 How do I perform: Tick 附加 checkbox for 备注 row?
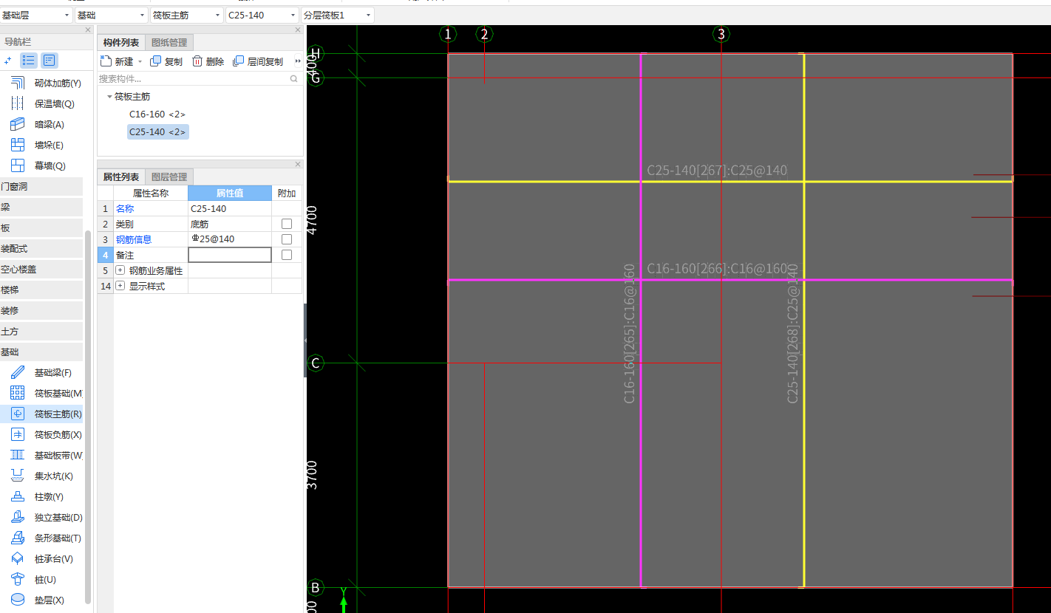pos(287,255)
